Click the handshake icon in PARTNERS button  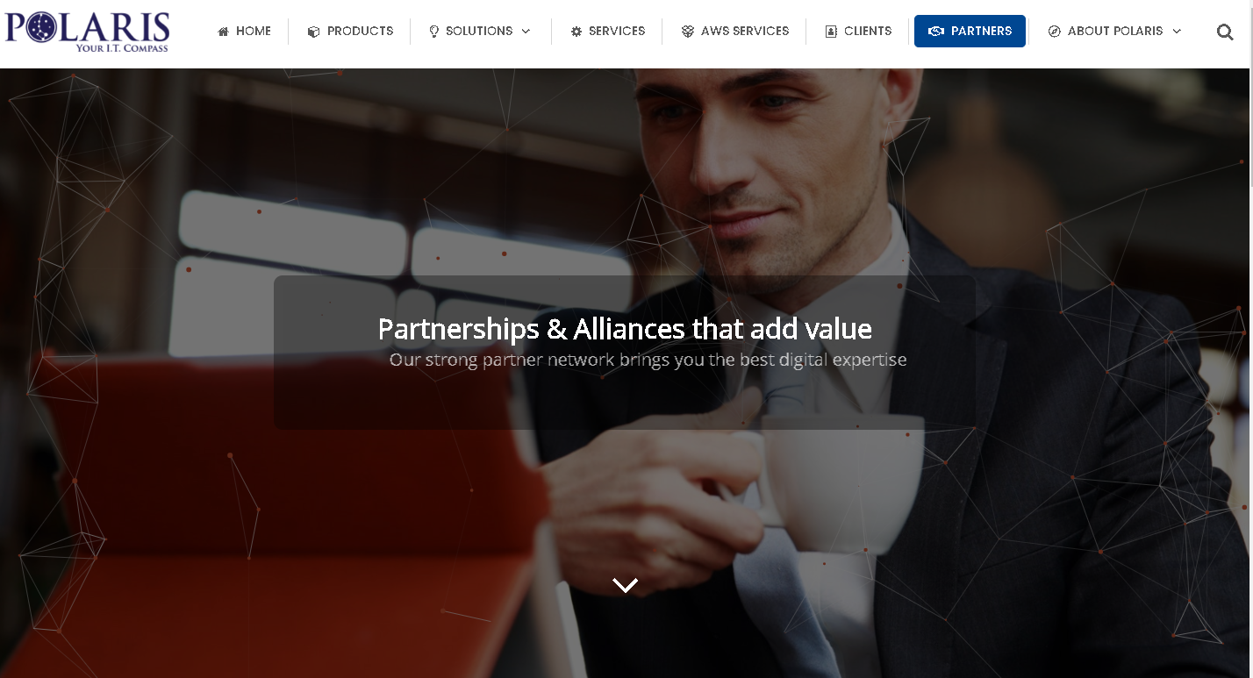tap(936, 32)
